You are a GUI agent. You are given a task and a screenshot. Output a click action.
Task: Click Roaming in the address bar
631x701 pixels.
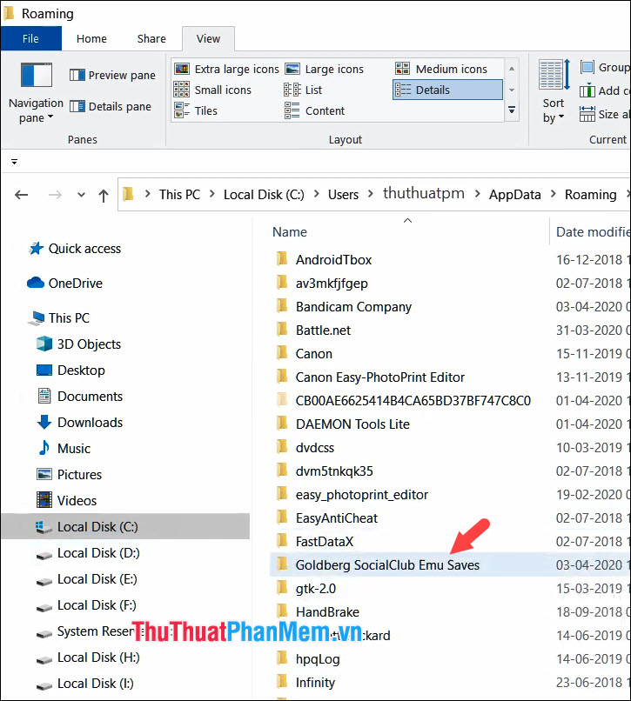point(591,195)
